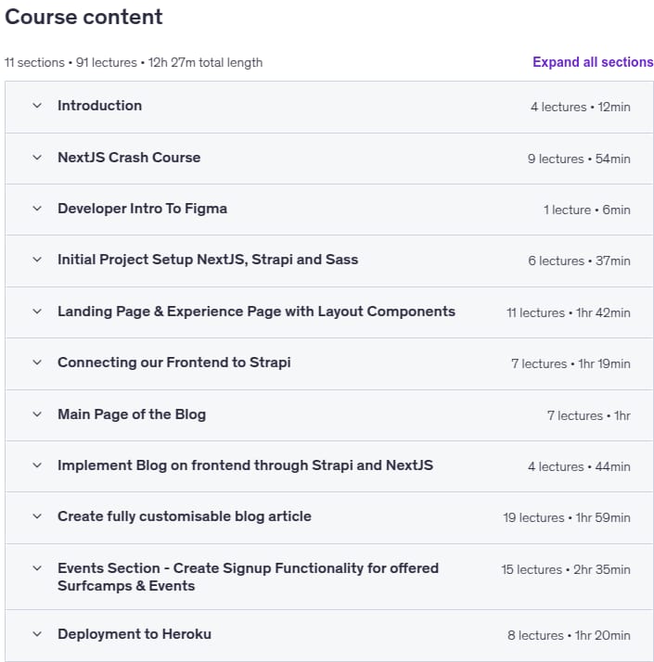Open Events Section Signup Functionality title

248,577
